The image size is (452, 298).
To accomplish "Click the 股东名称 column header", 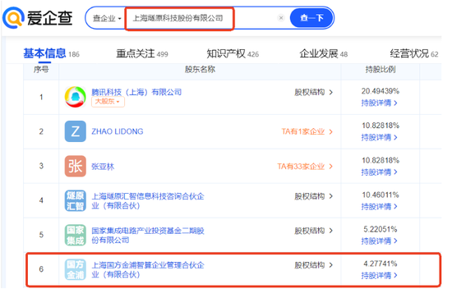I will pos(200,70).
